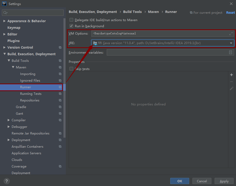Select Gradle under Build Tools
Screen dimensions: 236x186
(21, 107)
